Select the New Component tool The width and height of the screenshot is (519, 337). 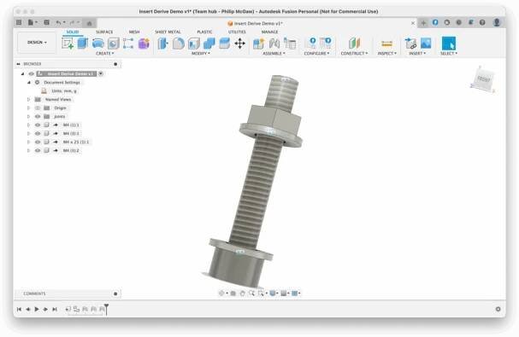(x=258, y=44)
